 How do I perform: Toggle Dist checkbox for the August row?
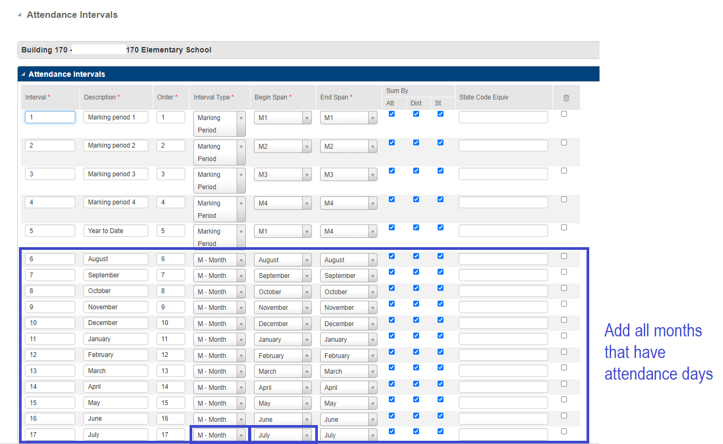click(416, 256)
